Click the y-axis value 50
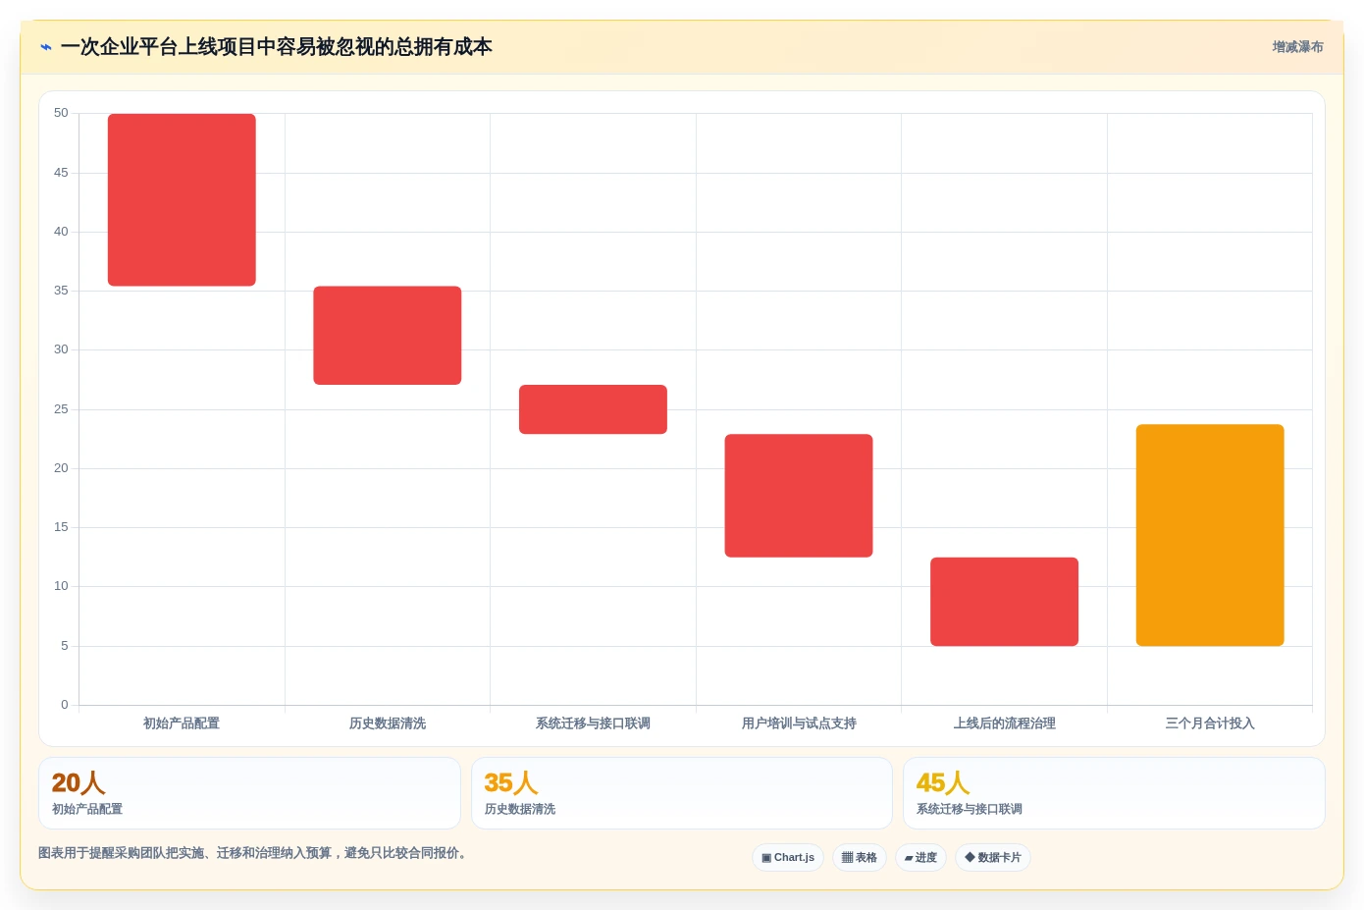Viewport: 1364px width, 910px height. pos(61,113)
